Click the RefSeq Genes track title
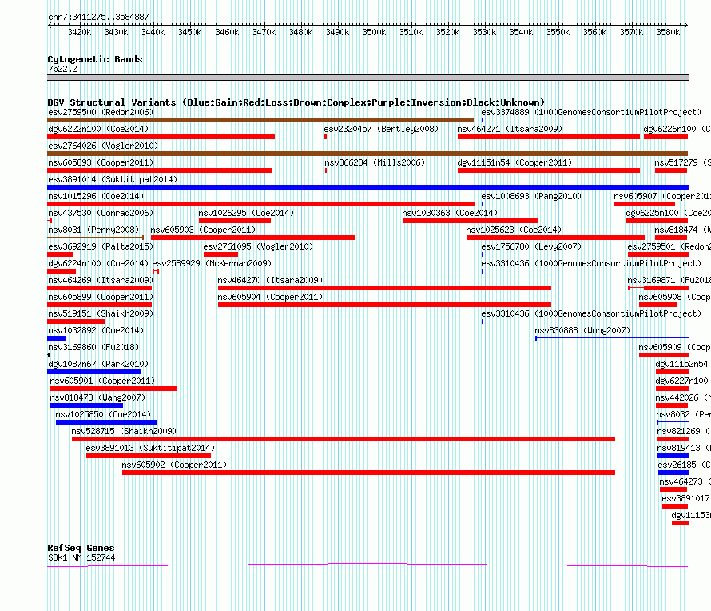This screenshot has height=611, width=711. coord(81,548)
